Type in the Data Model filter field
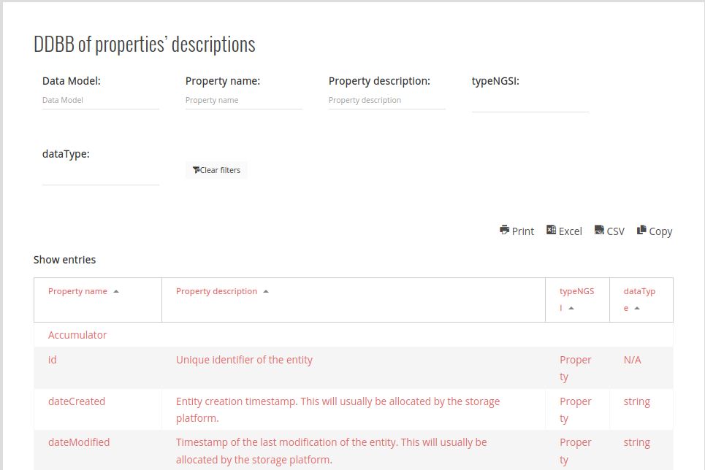The image size is (705, 470). [100, 100]
